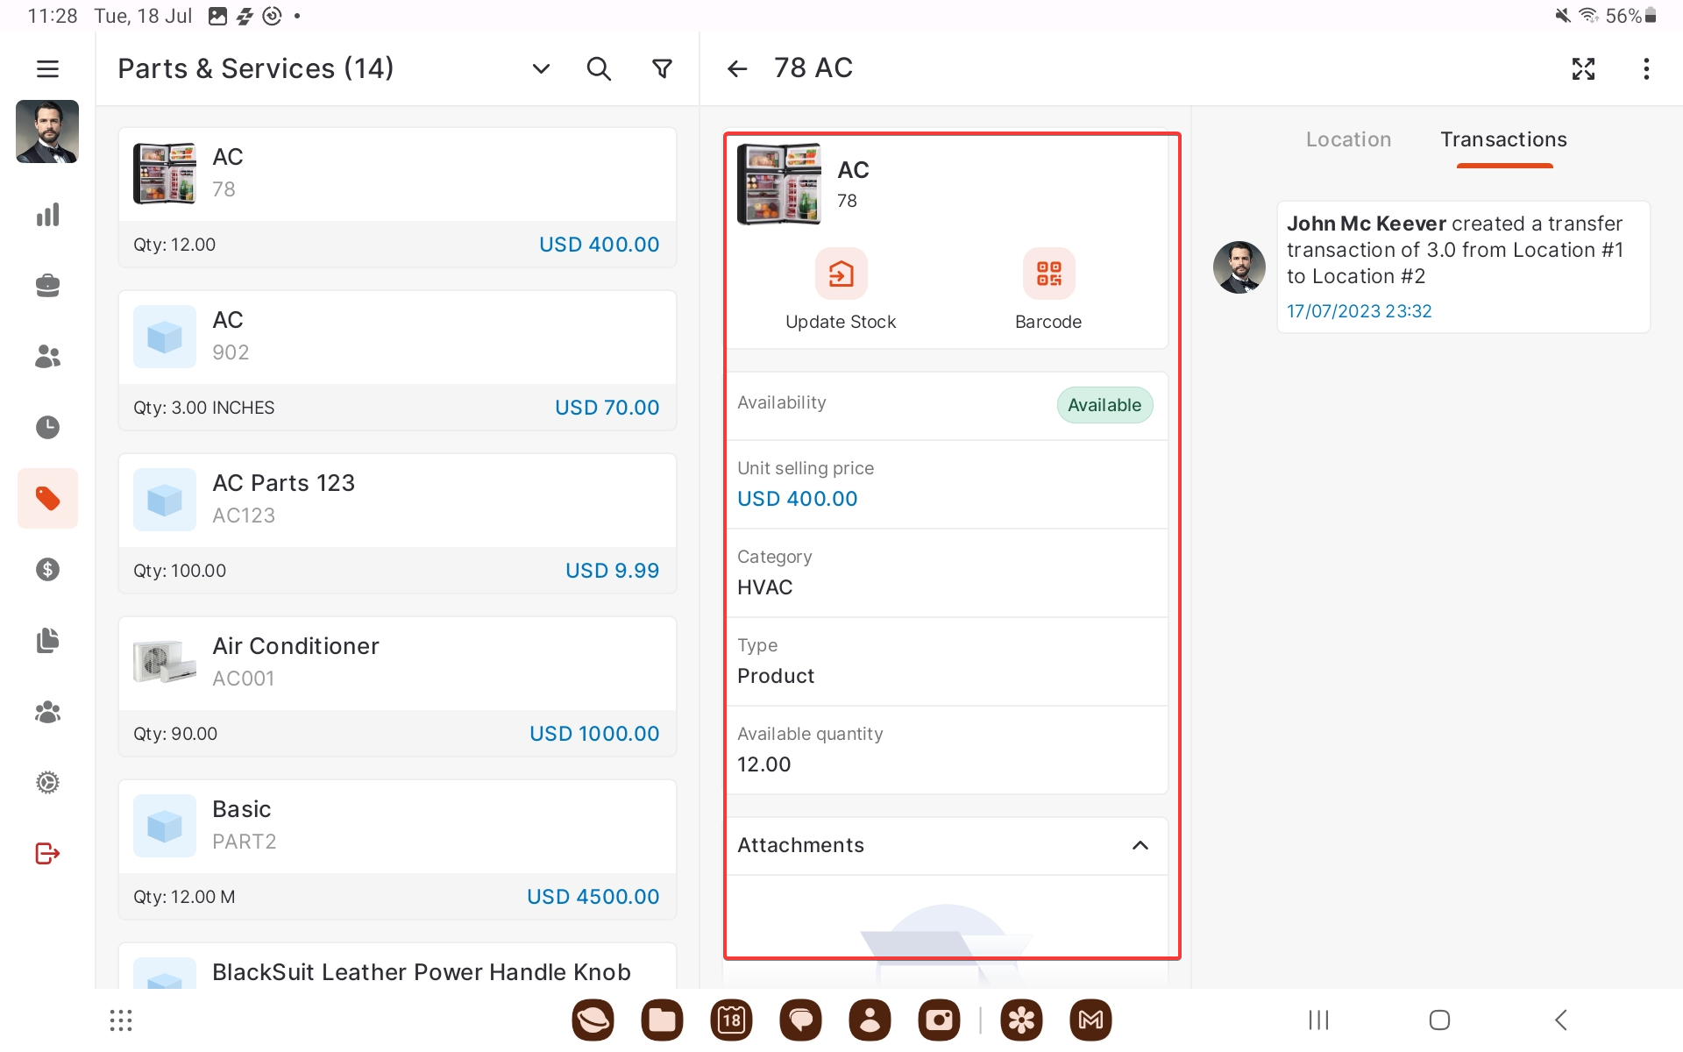Open the search for parts list
This screenshot has height=1052, width=1683.
pos(599,68)
